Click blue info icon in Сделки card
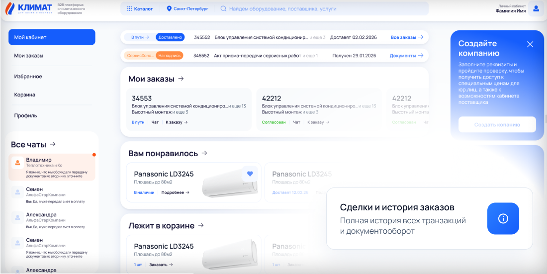 point(503,218)
